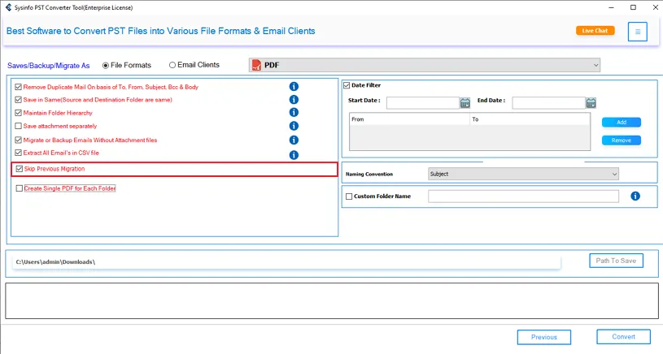Click the From column header
The height and width of the screenshot is (354, 663).
click(409, 119)
